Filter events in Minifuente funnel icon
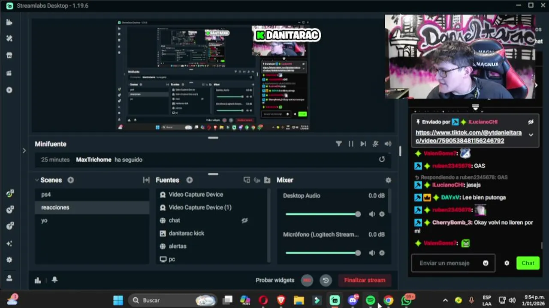The image size is (549, 308). (339, 144)
